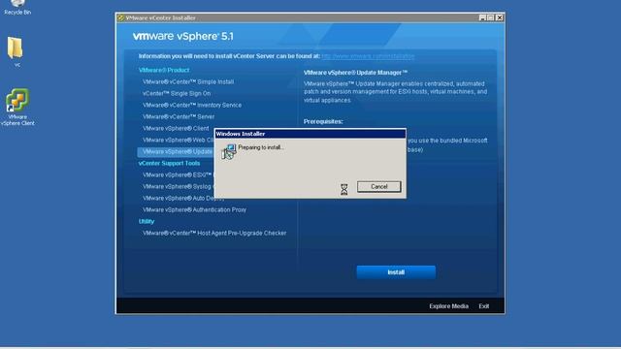Select VMware vSphere Client entry
The height and width of the screenshot is (349, 621).
click(x=176, y=129)
